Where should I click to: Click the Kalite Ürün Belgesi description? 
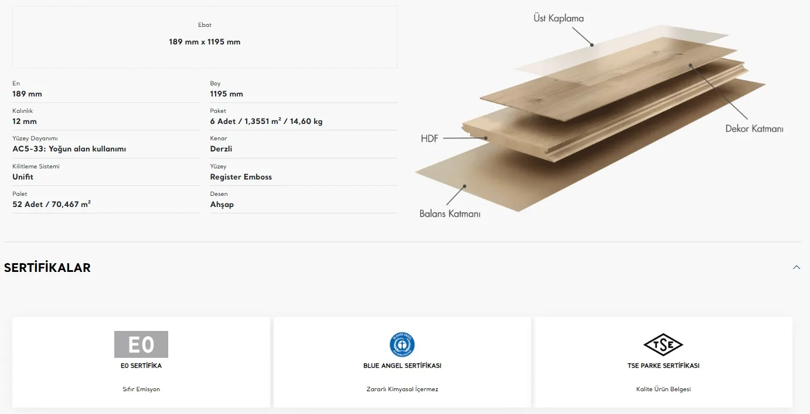coord(663,389)
